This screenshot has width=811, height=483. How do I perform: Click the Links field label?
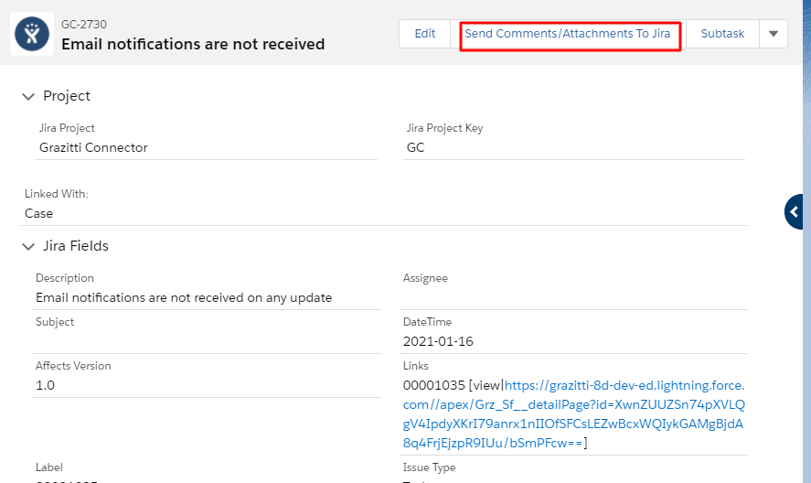click(416, 366)
